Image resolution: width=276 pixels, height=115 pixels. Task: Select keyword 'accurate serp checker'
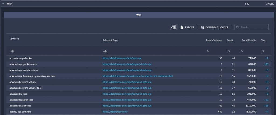[21, 58]
